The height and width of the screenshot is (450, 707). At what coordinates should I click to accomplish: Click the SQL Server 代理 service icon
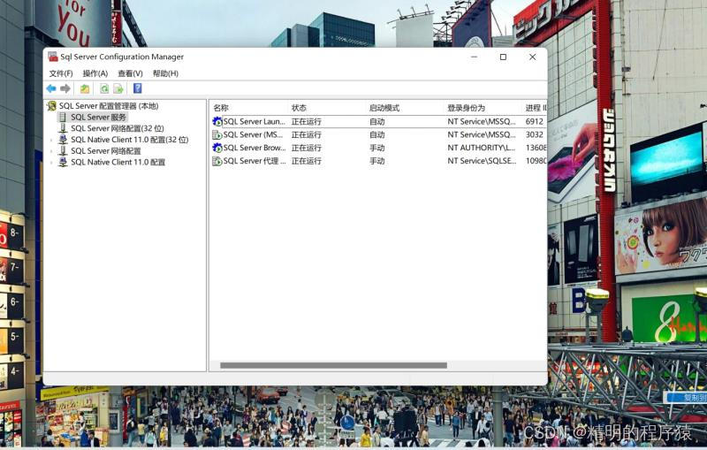[x=217, y=161]
